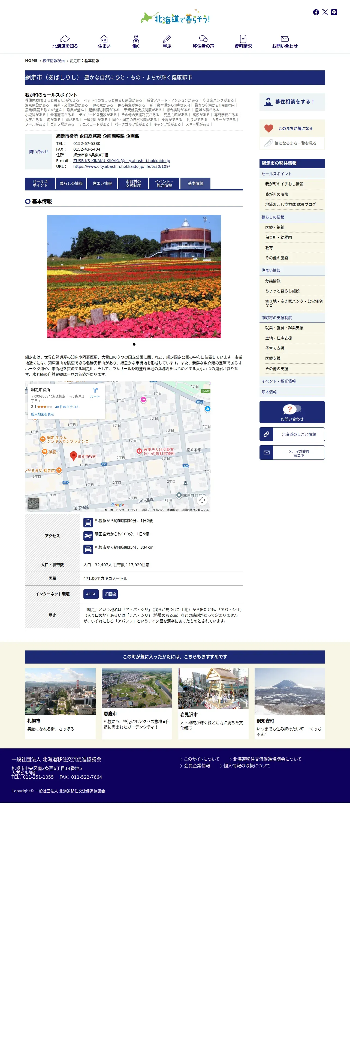Open footer link このサイトについて
Viewport: 350px width, 1051px height.
click(201, 759)
